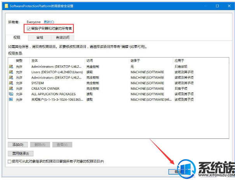Select the SYSTEM permission entry
Image resolution: width=235 pixels, height=180 pixels.
pos(118,83)
